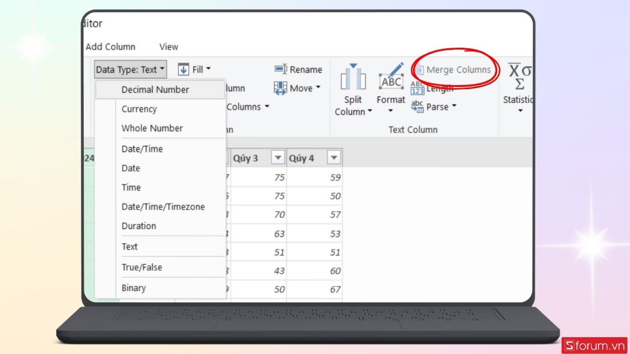Open the Quý 3 column filter dropdown
The height and width of the screenshot is (354, 630).
point(278,158)
